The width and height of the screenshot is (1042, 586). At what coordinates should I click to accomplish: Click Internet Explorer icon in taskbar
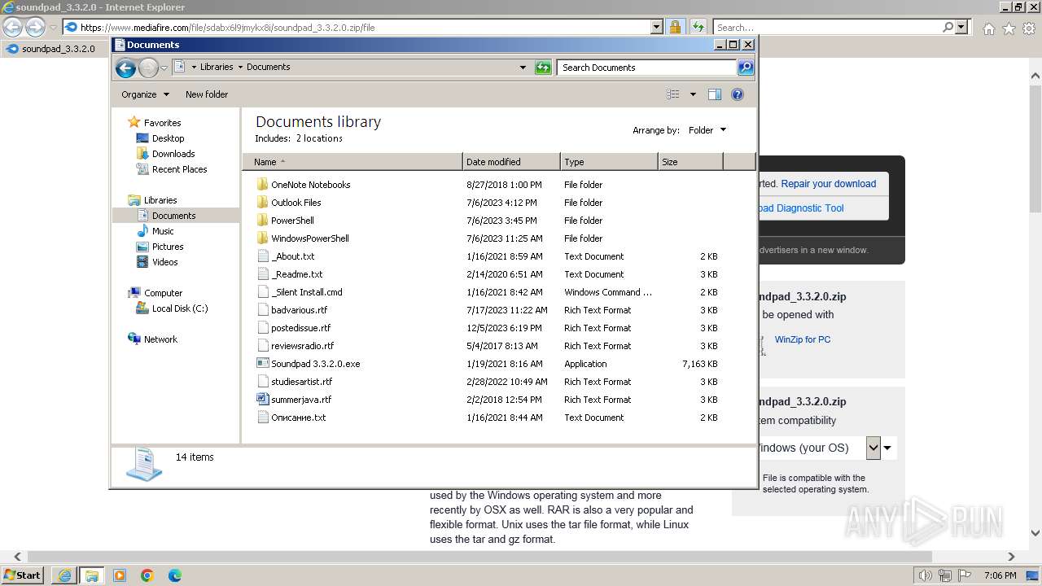click(x=64, y=575)
